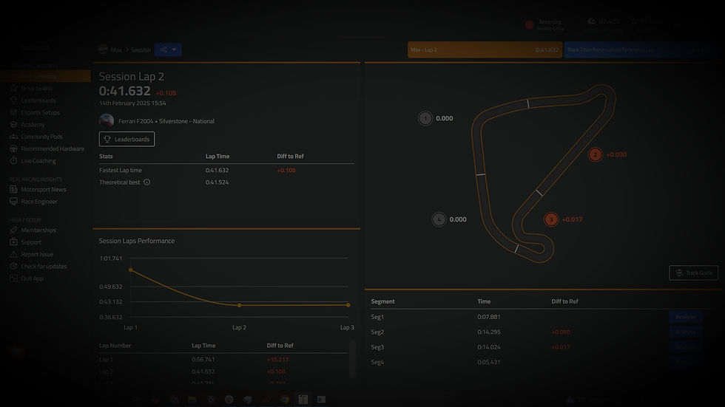Click the Lap 1 point on performance chart
This screenshot has height=407, width=725.
coord(131,270)
